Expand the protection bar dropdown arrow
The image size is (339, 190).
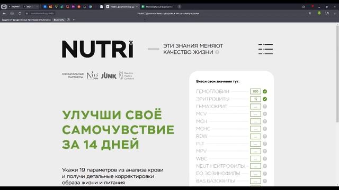[x=74, y=20]
